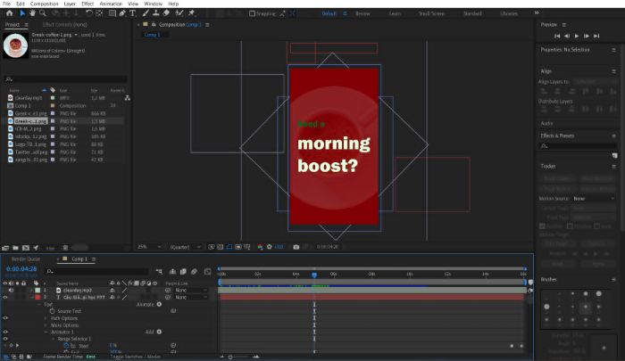
Task: Click the current time indicator in timeline
Action: tap(314, 275)
